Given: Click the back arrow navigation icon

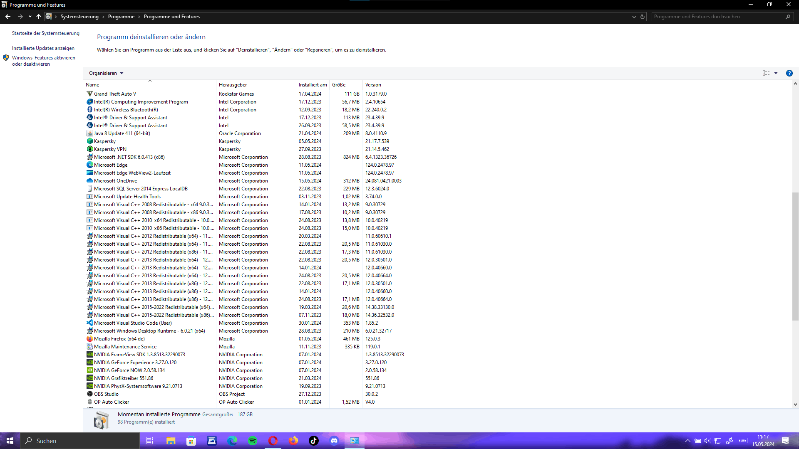Looking at the screenshot, I should click(8, 17).
